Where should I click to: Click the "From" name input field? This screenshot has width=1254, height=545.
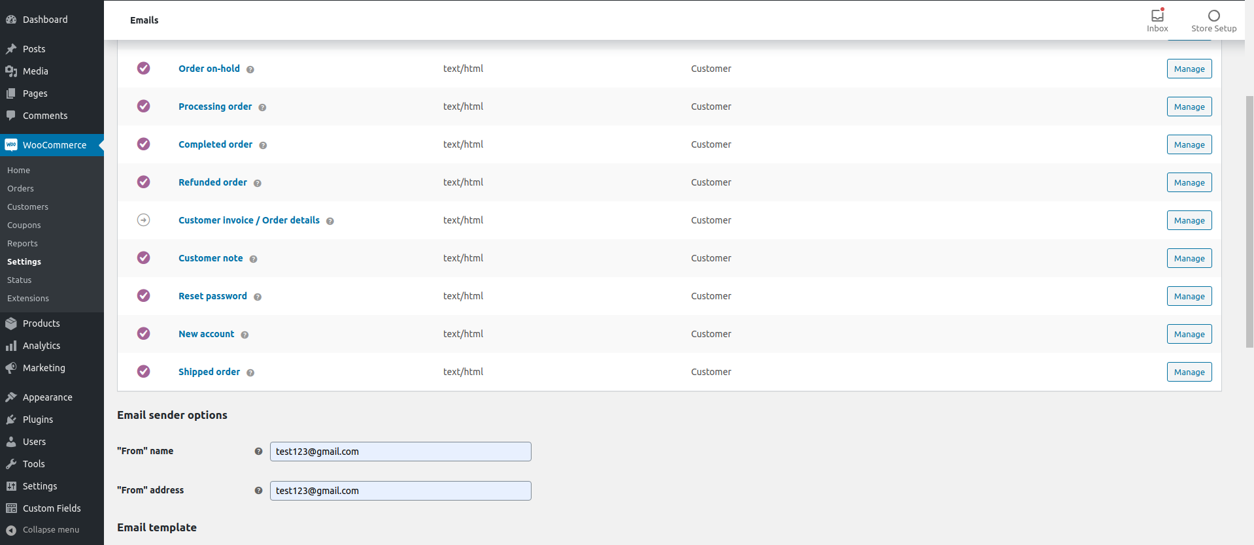401,452
